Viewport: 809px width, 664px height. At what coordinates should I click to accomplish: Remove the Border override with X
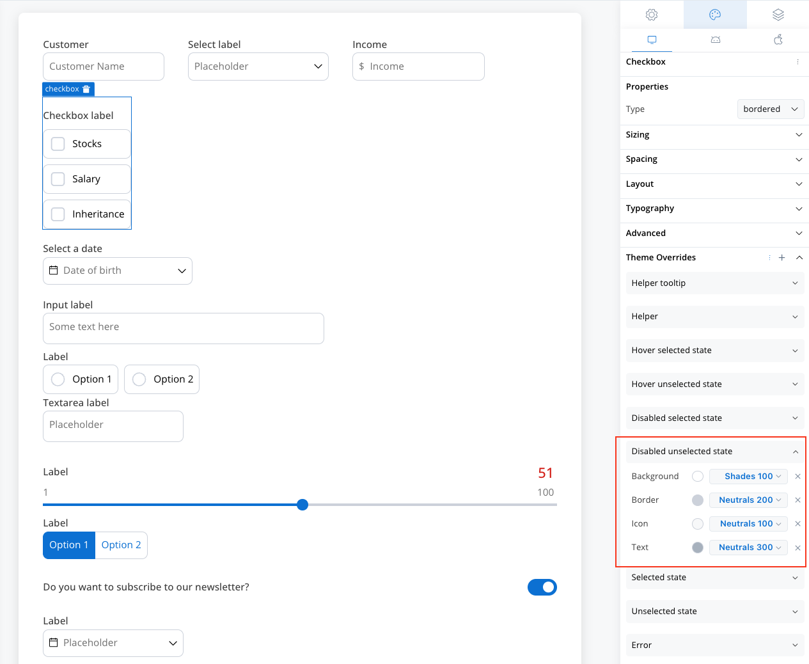coord(797,500)
